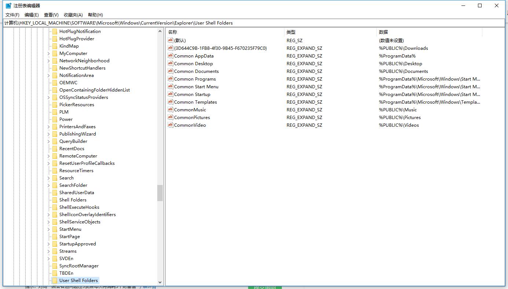Click the string icon of Common AppData value
This screenshot has height=289, width=508.
[x=170, y=56]
